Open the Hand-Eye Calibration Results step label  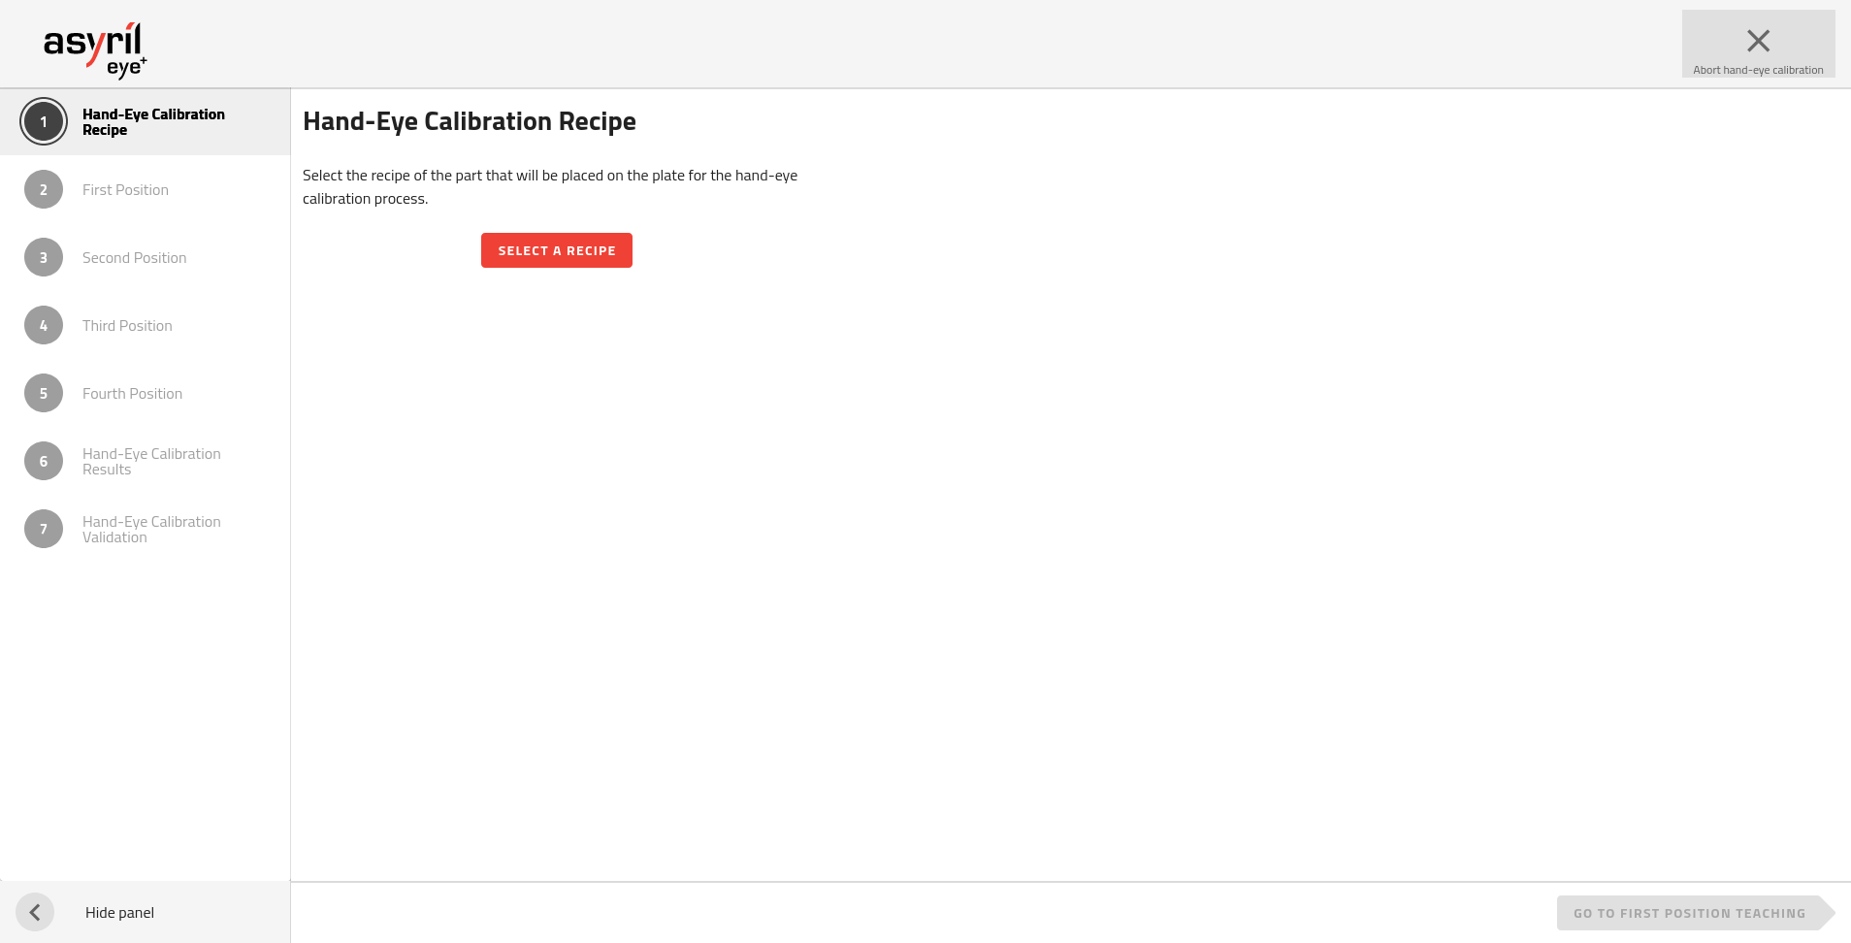click(151, 462)
